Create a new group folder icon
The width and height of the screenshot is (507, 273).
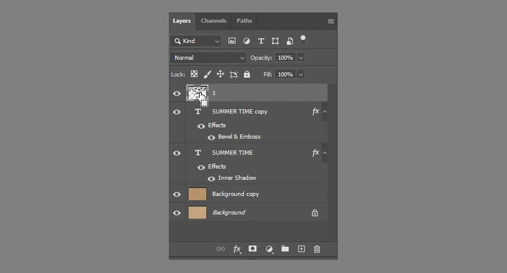[x=285, y=249]
